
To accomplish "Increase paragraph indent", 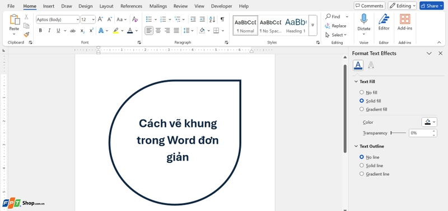I will tap(202, 20).
